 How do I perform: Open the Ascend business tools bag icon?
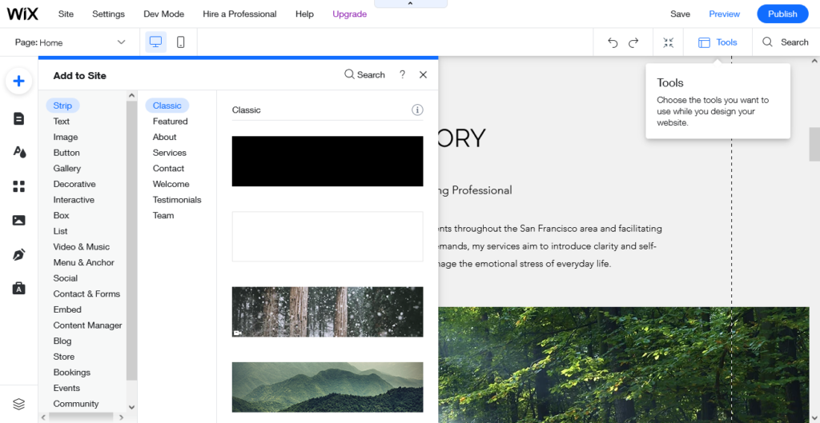tap(19, 288)
